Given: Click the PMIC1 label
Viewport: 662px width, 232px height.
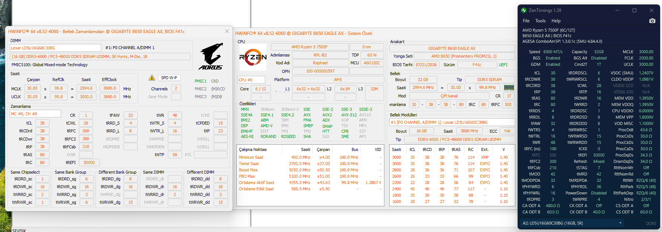Looking at the screenshot, I should pos(201,81).
